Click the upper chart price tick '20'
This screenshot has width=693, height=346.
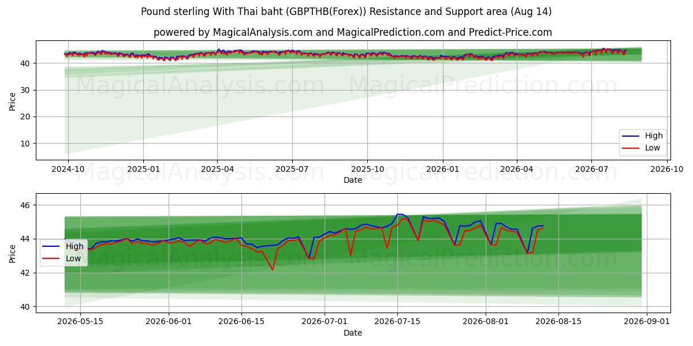coord(26,116)
